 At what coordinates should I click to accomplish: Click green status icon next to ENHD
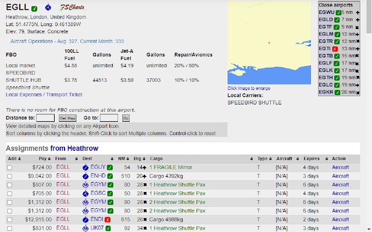coord(110,176)
